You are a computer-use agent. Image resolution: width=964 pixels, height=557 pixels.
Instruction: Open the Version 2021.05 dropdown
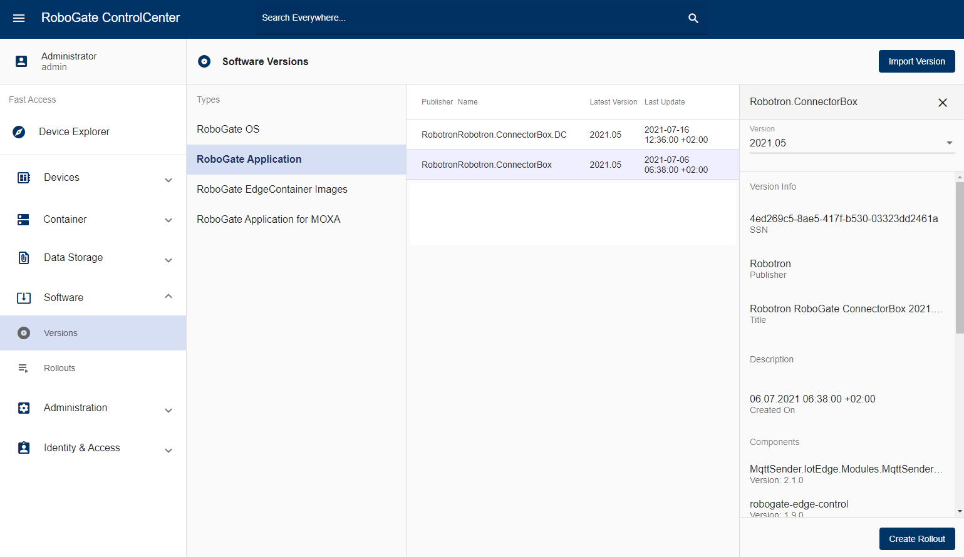[x=852, y=143]
